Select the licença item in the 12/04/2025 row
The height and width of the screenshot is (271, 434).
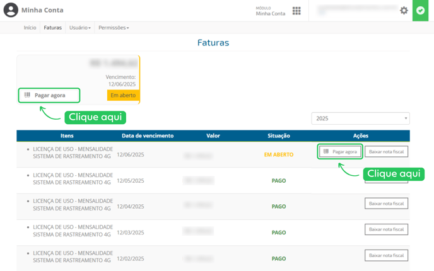(x=73, y=205)
